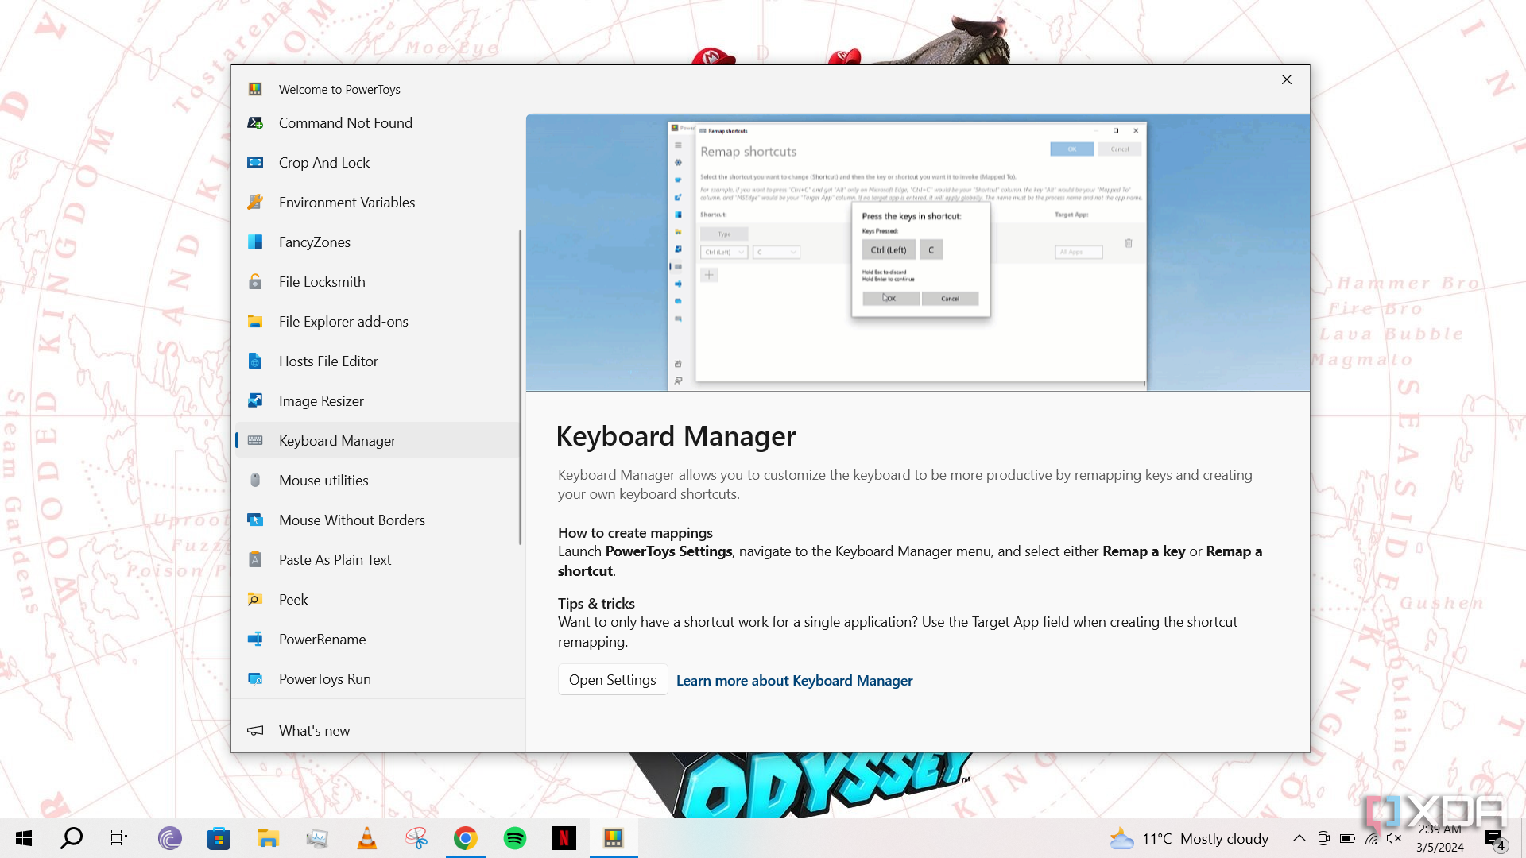The width and height of the screenshot is (1526, 858).
Task: Open Microsoft Store from taskbar
Action: pyautogui.click(x=219, y=838)
